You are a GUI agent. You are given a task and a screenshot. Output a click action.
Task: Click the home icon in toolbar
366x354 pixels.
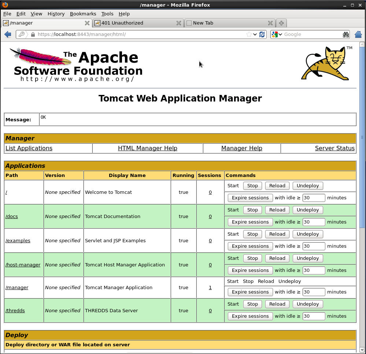tap(358, 34)
